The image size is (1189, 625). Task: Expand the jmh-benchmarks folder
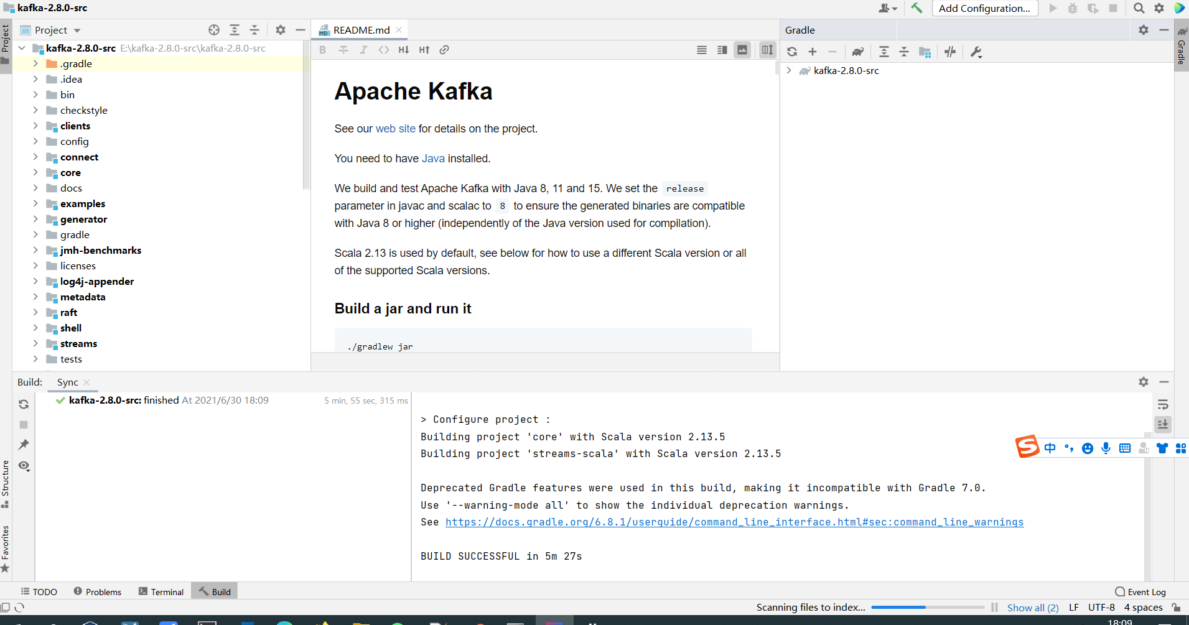point(35,250)
